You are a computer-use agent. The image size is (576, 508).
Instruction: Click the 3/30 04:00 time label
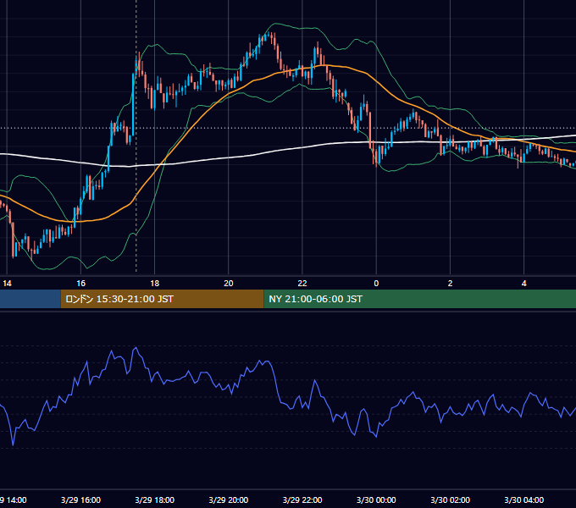pyautogui.click(x=523, y=500)
